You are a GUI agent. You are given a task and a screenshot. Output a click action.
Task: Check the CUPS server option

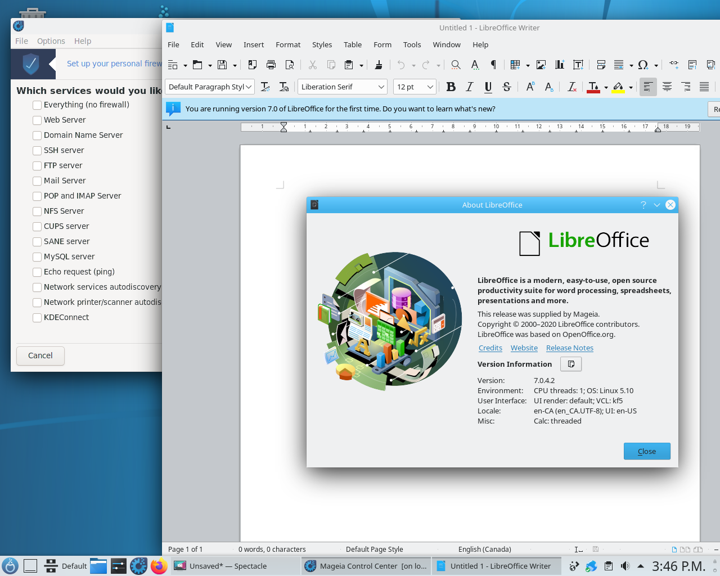tap(37, 226)
